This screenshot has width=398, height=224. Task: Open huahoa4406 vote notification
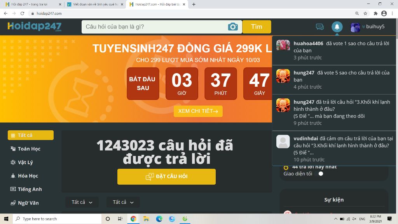(x=334, y=51)
